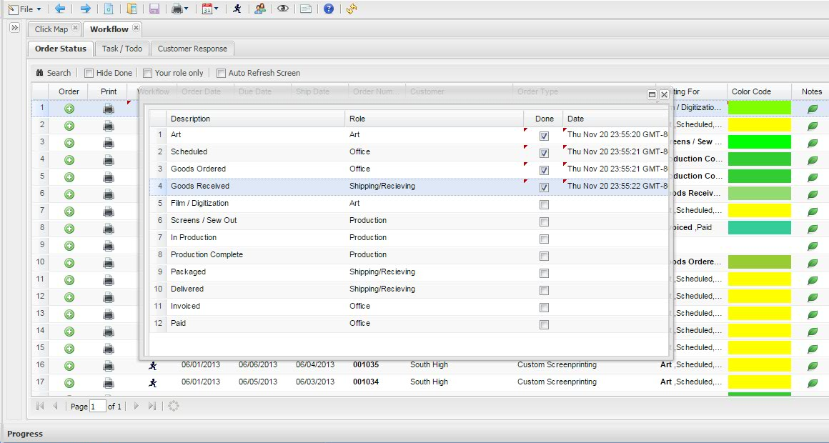Click the yellow refresh arrows toolbar icon
Image resolution: width=829 pixels, height=443 pixels.
pos(352,9)
